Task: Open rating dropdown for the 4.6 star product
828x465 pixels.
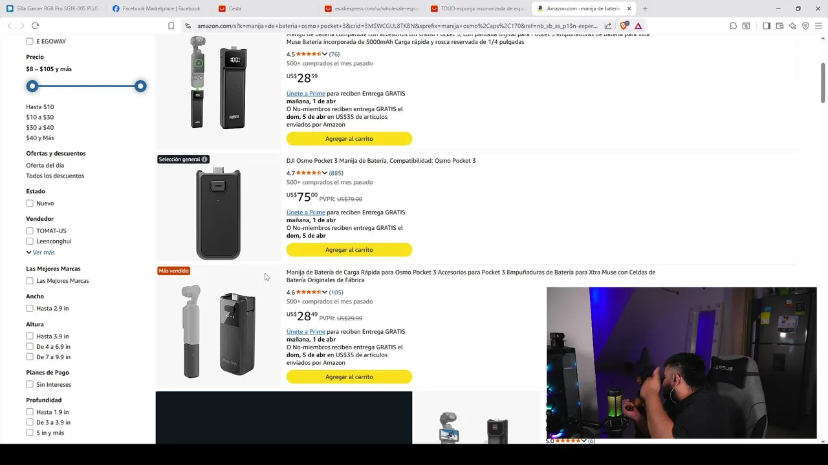Action: [325, 292]
